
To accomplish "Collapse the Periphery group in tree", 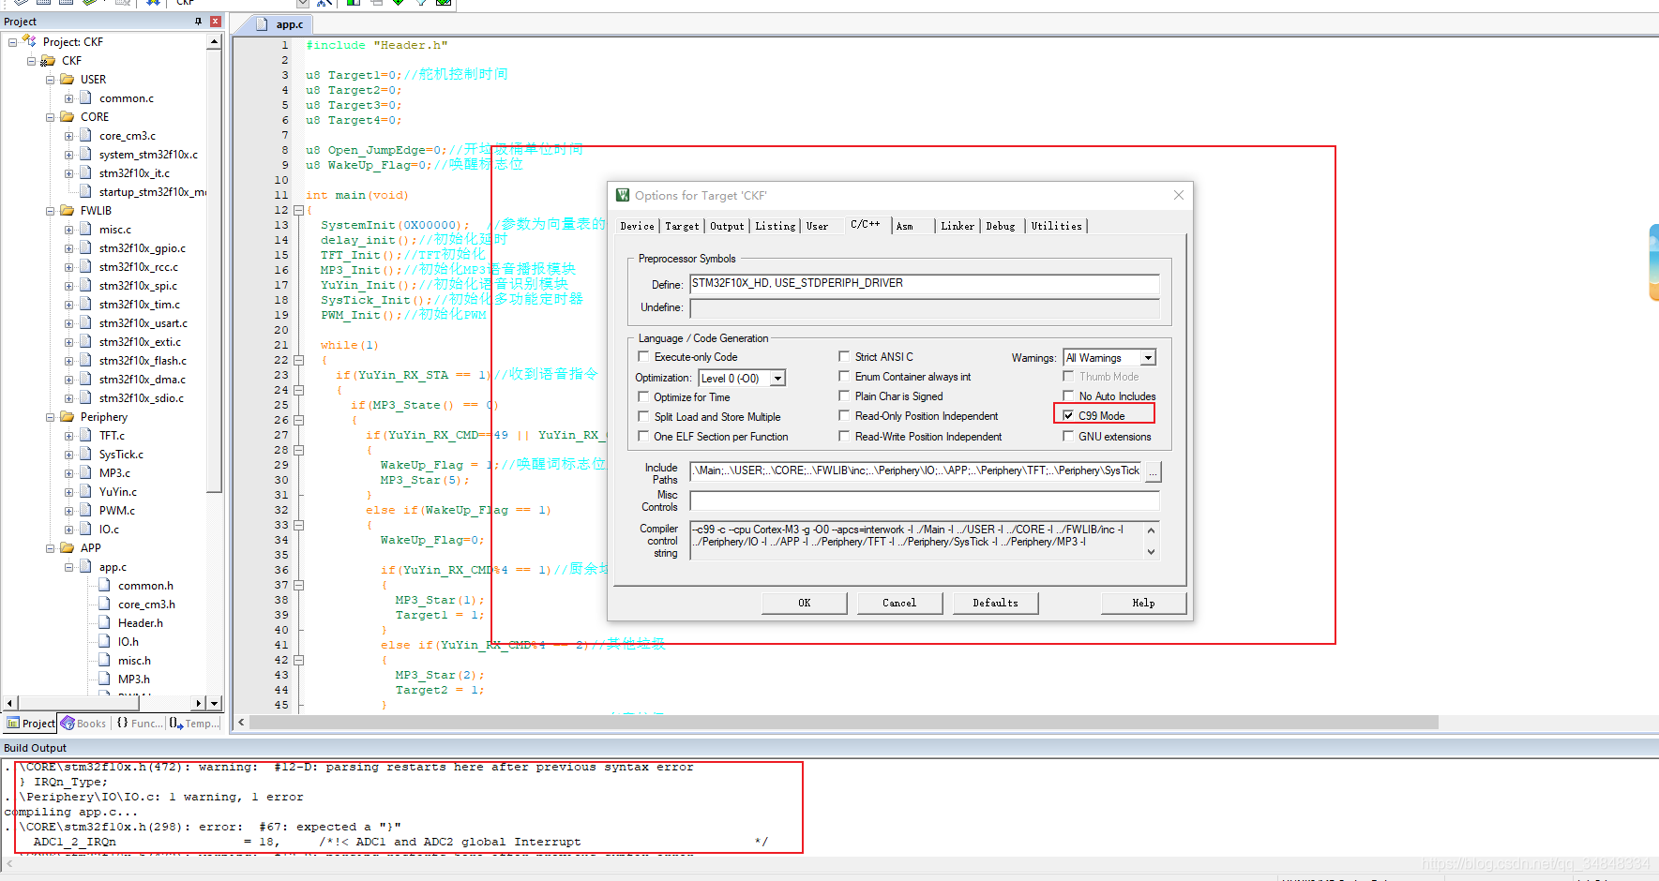I will [x=50, y=416].
